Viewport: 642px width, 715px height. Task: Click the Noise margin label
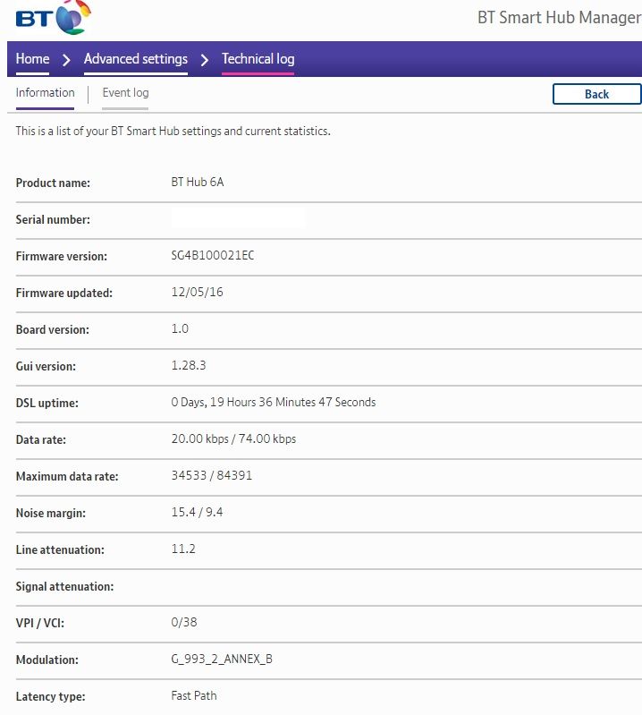point(51,513)
